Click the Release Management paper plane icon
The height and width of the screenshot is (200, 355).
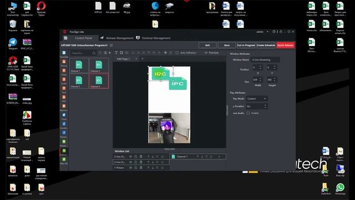point(102,38)
